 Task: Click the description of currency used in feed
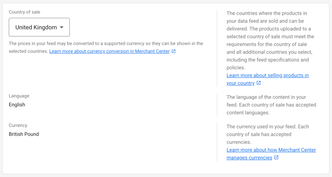point(268,134)
